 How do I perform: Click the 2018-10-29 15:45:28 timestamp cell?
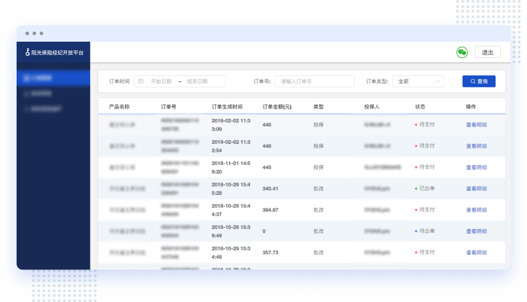click(x=231, y=189)
